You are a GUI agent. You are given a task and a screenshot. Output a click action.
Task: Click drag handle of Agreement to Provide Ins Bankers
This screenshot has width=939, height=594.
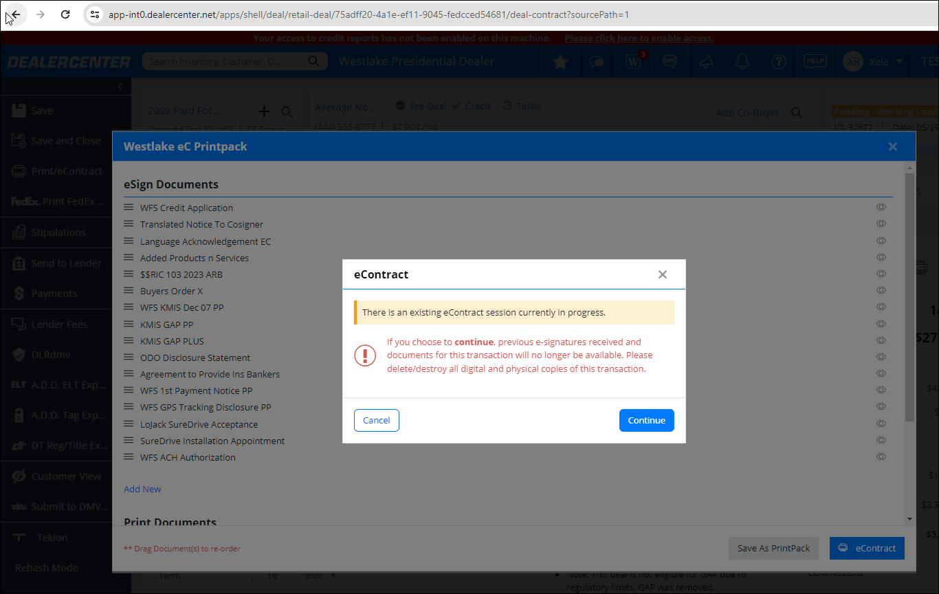128,373
